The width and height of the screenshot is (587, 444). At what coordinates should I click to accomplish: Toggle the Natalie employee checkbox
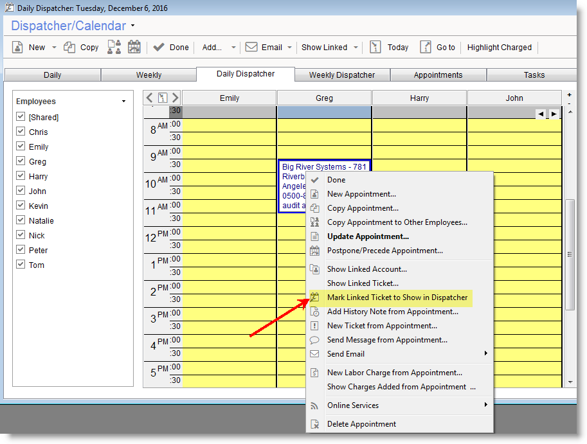click(x=21, y=220)
